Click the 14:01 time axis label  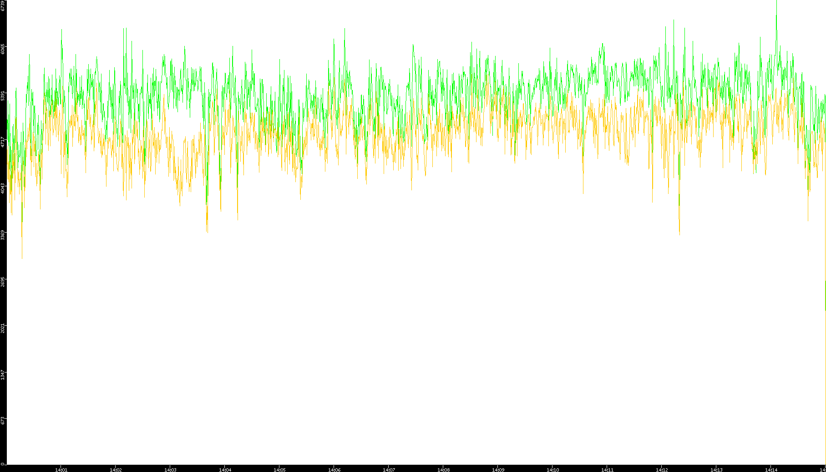click(61, 470)
